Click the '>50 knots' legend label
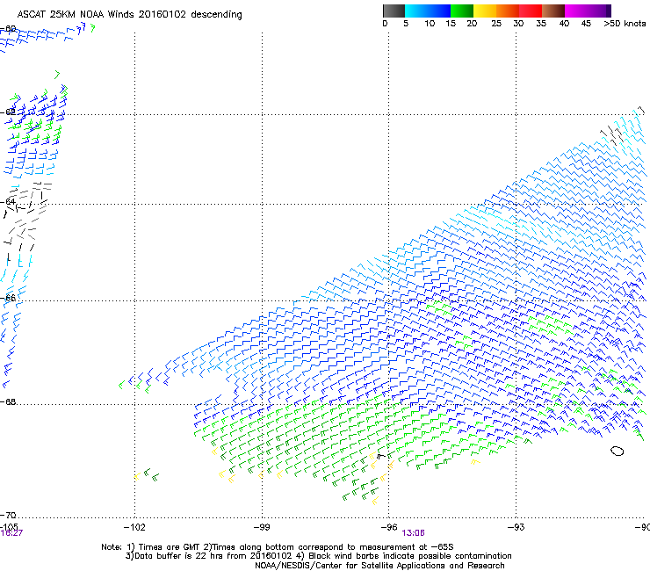Viewport: 650px width, 571px height. coord(625,23)
